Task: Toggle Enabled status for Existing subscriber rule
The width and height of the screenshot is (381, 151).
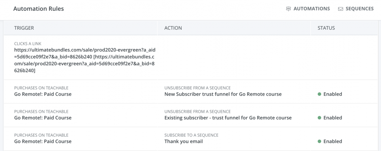Action: pyautogui.click(x=333, y=118)
